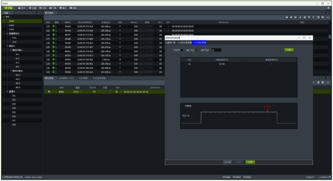Image resolution: width=333 pixels, height=181 pixels.
Task: Click the CAN3 status indicator in status bar
Action: [x=247, y=177]
